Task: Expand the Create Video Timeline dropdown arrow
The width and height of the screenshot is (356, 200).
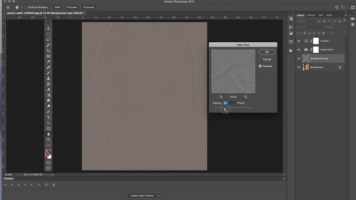Action: point(160,196)
